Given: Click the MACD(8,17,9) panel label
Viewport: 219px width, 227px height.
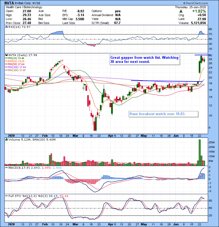Looking at the screenshot, I should pyautogui.click(x=19, y=168).
